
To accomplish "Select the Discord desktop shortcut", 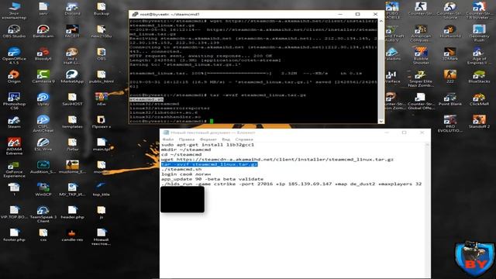I will point(72,9).
